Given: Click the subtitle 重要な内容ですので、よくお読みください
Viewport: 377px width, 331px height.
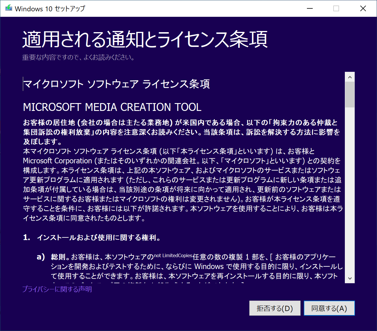Looking at the screenshot, I should point(78,57).
